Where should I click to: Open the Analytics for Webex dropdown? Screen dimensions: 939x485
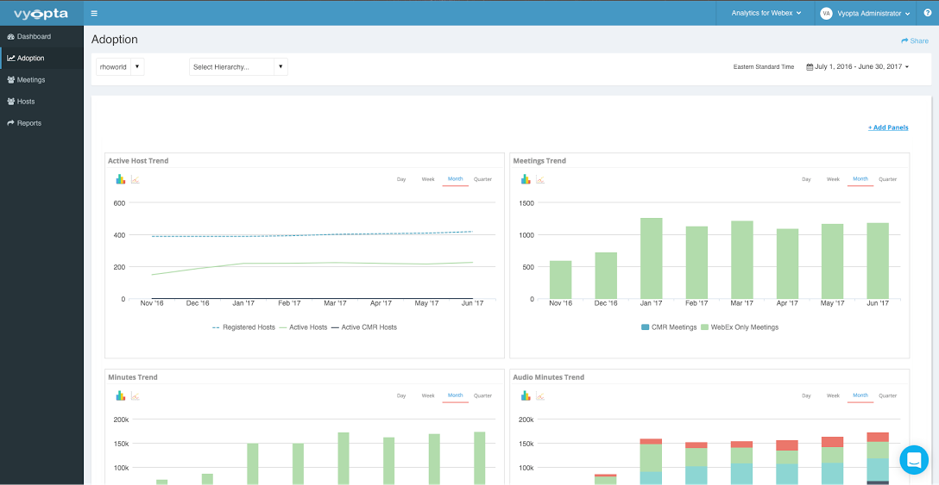point(766,13)
